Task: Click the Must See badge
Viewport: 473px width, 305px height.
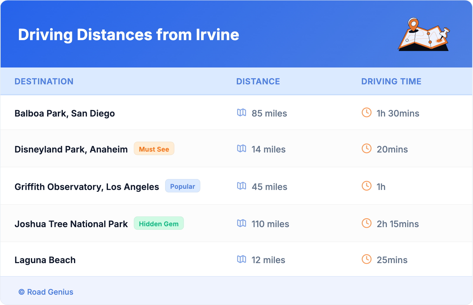Action: pyautogui.click(x=154, y=149)
